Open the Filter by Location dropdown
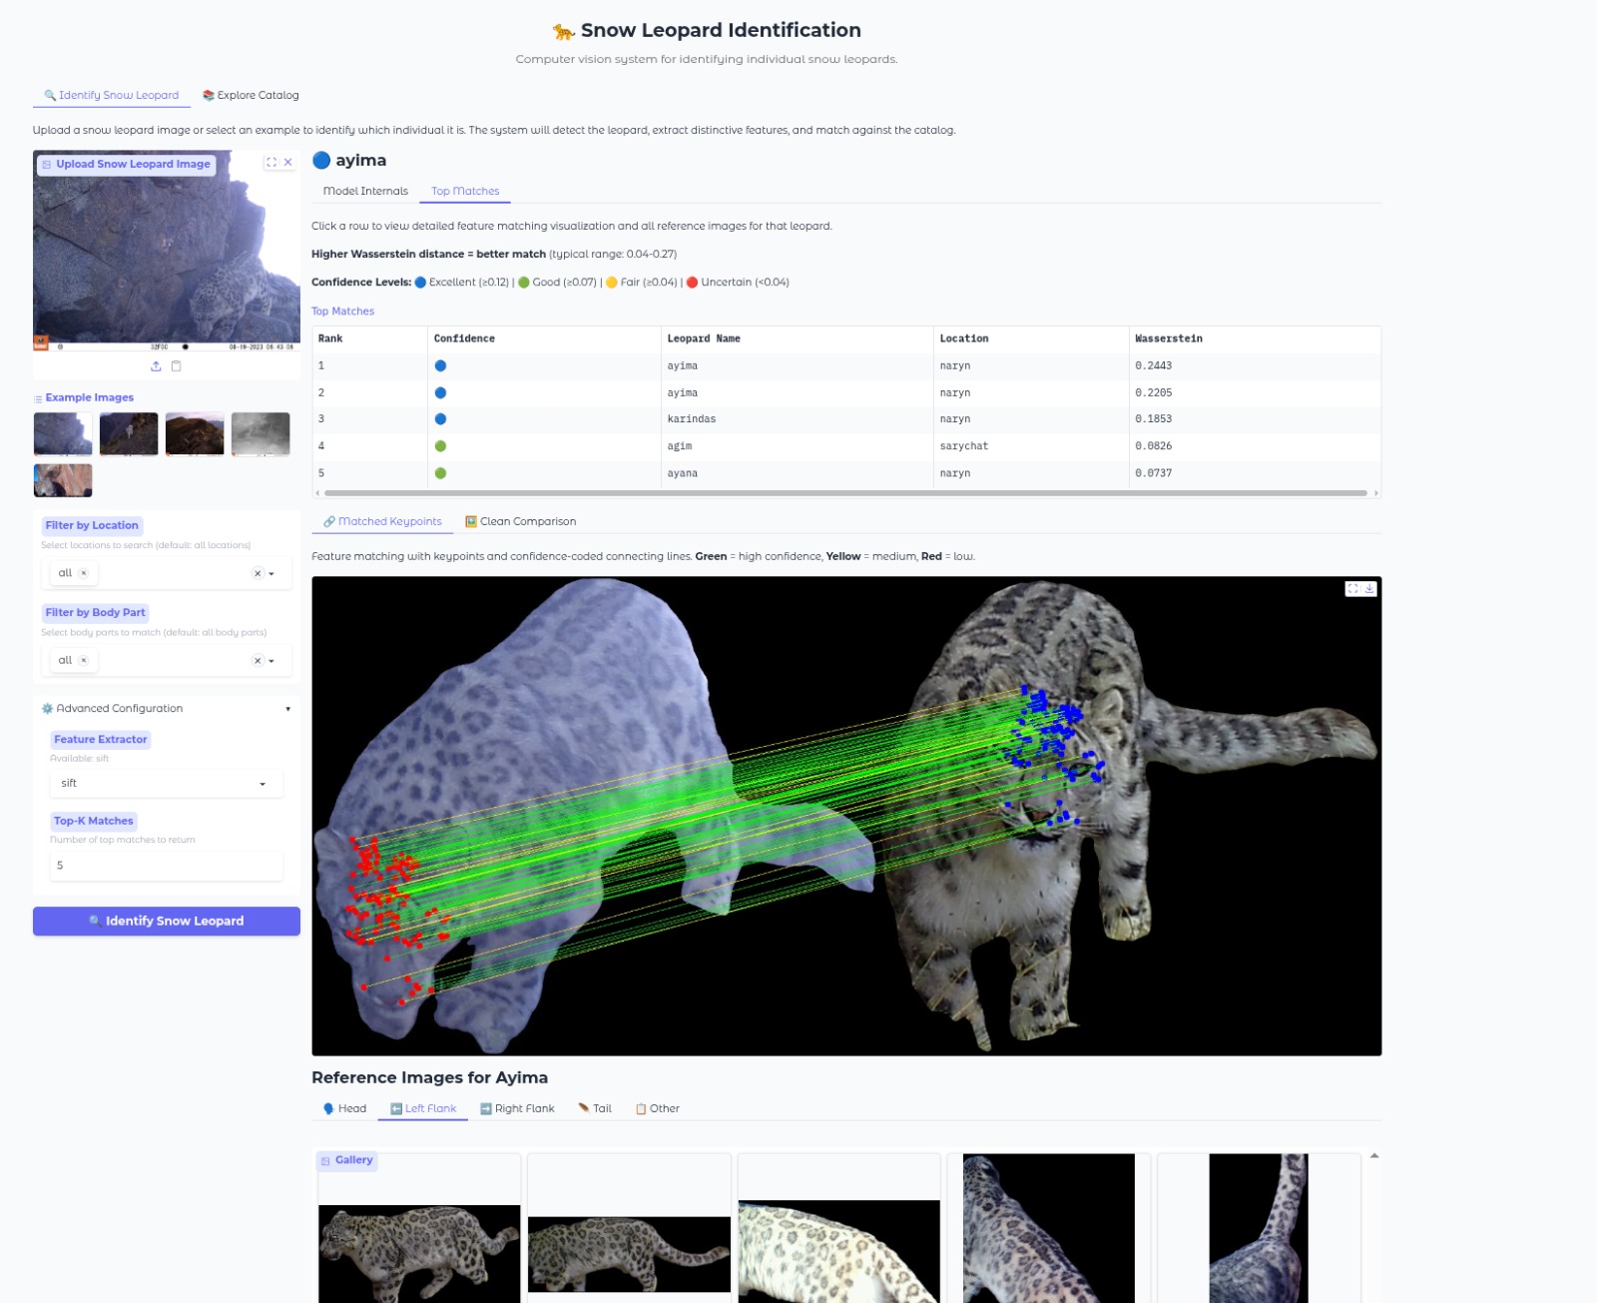Viewport: 1597px width, 1303px height. click(271, 574)
